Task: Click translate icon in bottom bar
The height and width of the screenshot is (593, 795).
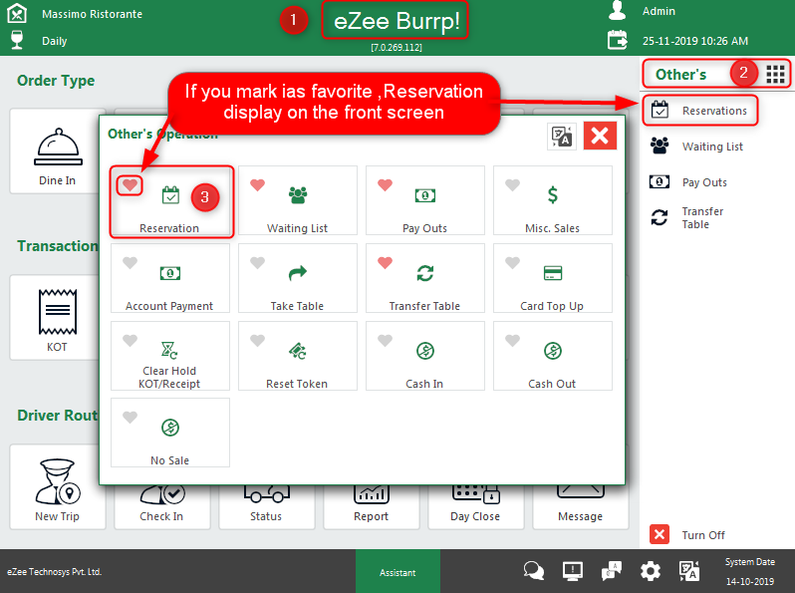Action: coord(689,571)
